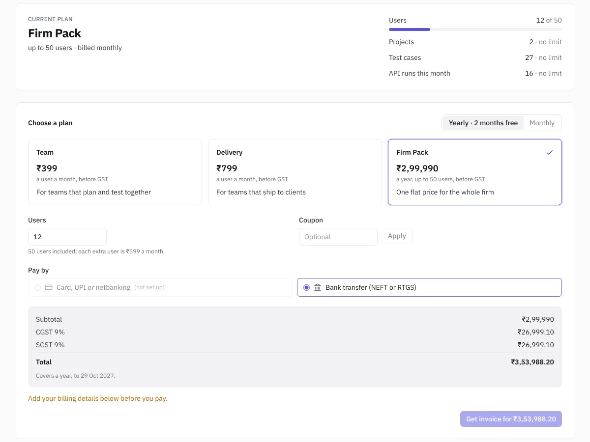The width and height of the screenshot is (590, 442).
Task: Click the Users number field
Action: pyautogui.click(x=67, y=237)
